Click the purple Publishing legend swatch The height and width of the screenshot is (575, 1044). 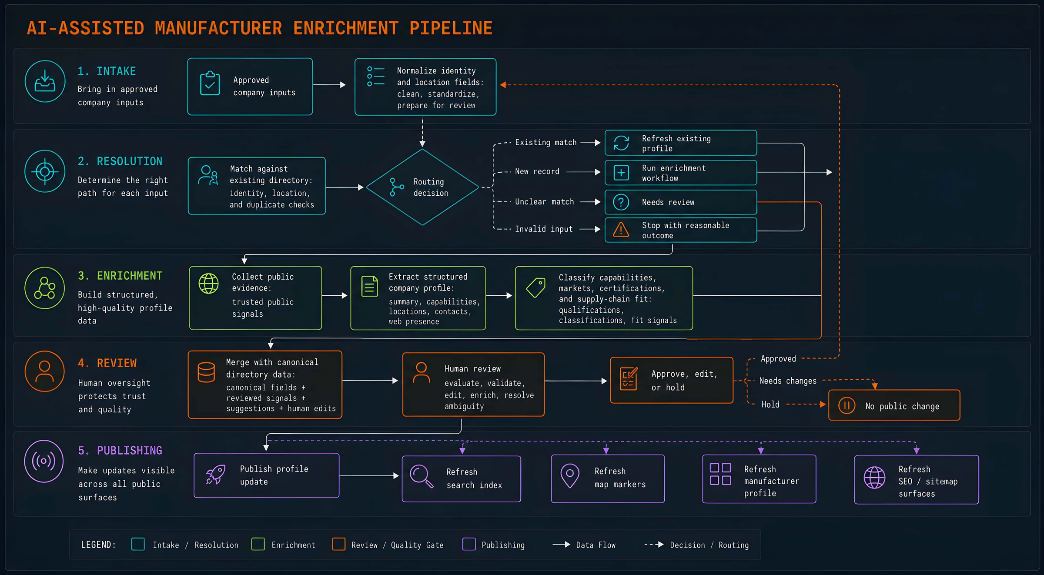coord(469,544)
